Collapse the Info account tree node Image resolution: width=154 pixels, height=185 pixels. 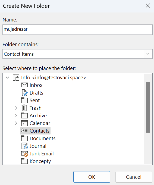pyautogui.click(x=7, y=77)
